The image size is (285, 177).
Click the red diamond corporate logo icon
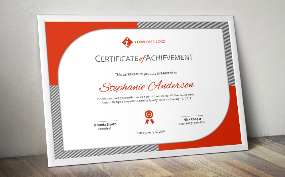(127, 42)
